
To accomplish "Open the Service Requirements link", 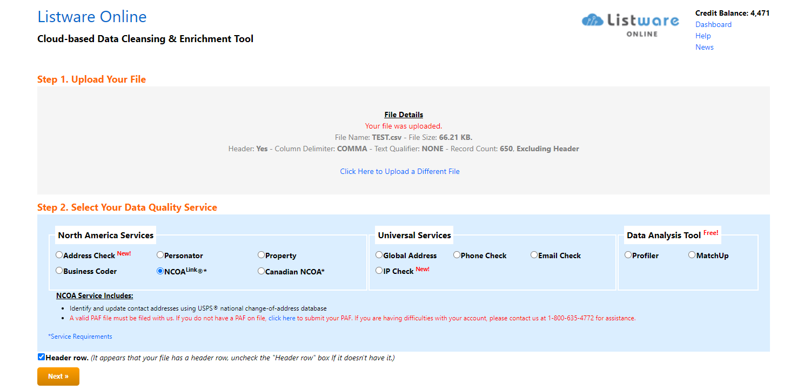I will click(80, 337).
